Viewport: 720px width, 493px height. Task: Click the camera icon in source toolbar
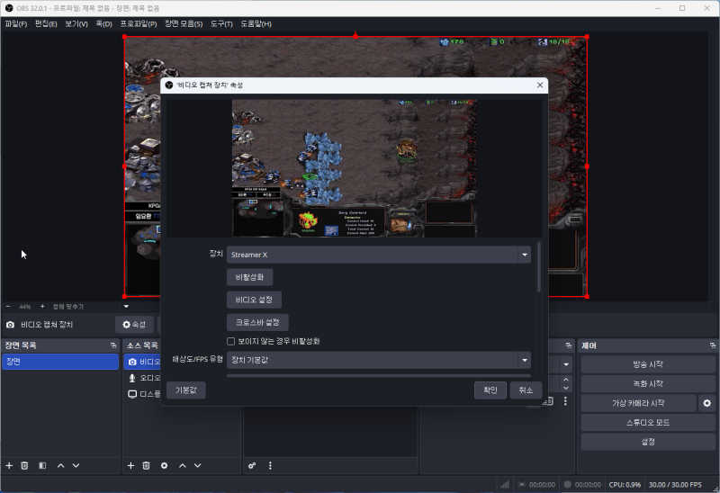coord(10,325)
